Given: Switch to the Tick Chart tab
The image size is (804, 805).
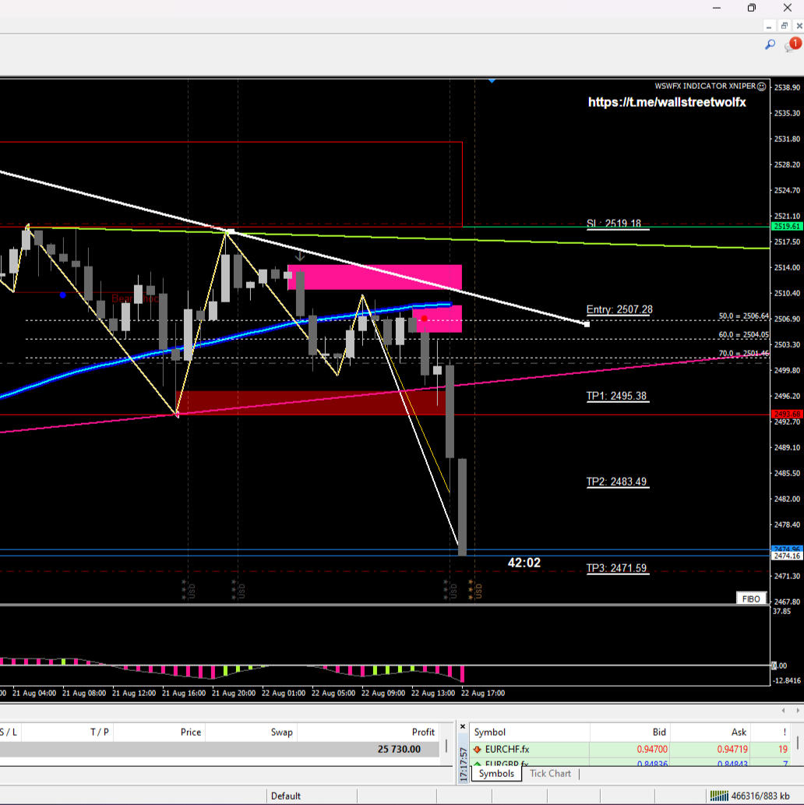Looking at the screenshot, I should pos(550,774).
